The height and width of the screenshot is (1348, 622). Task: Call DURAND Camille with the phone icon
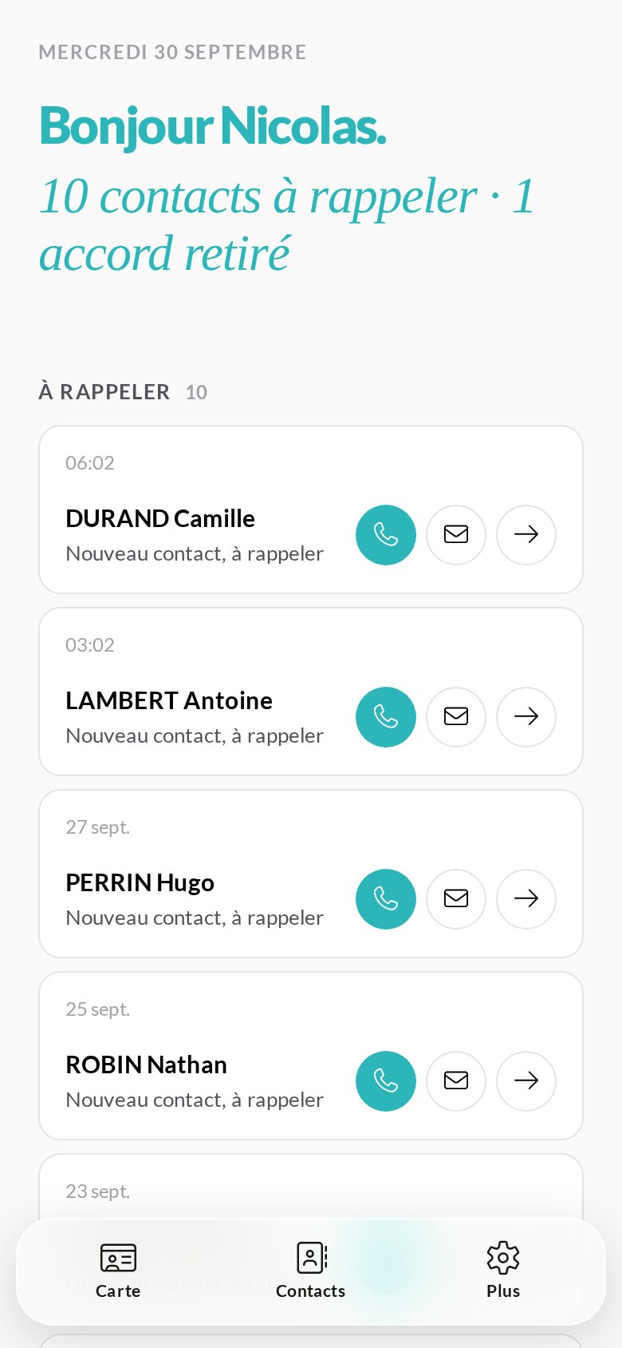(x=386, y=535)
